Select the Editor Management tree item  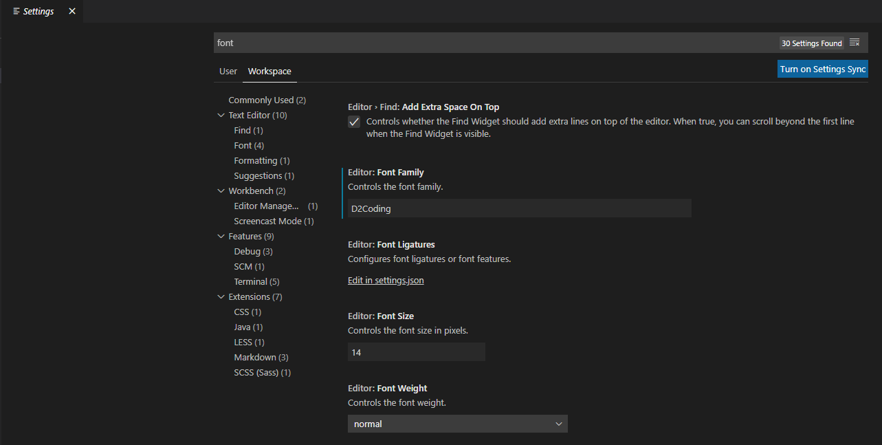click(276, 206)
